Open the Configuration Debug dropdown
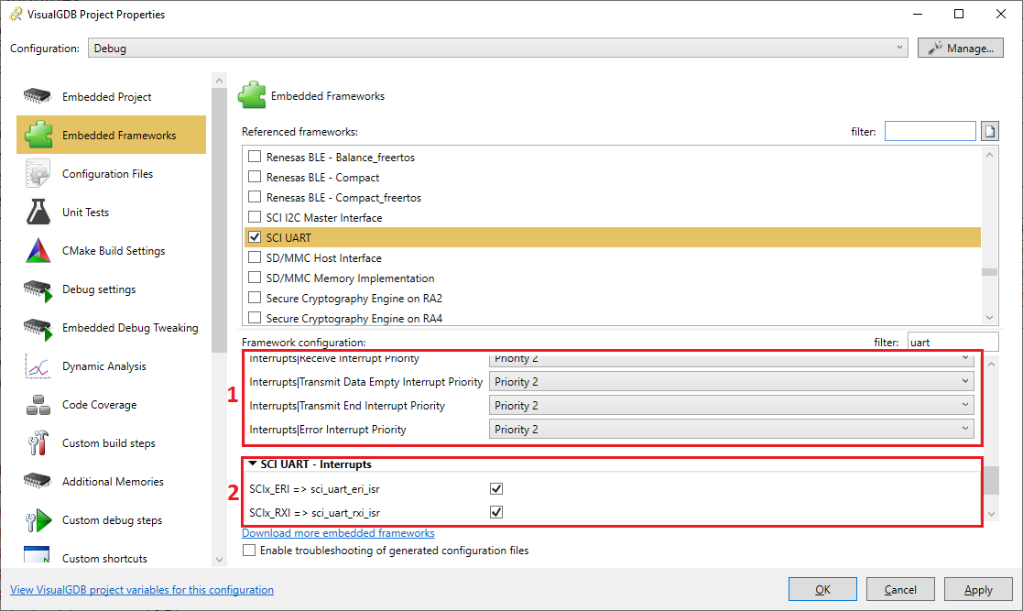This screenshot has width=1023, height=611. 498,48
